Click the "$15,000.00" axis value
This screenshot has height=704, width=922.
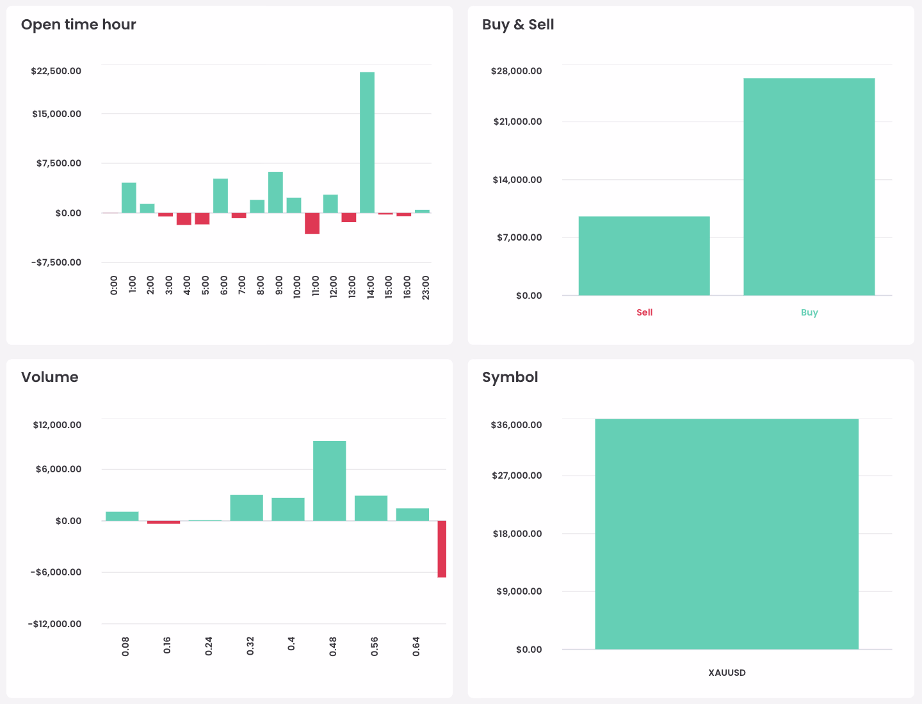[56, 114]
